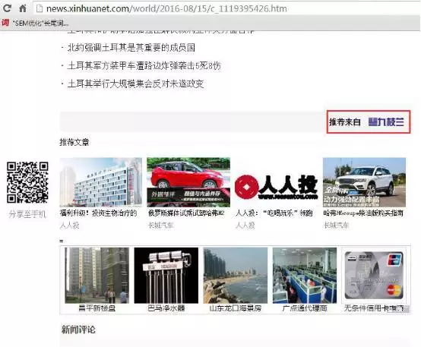Focus the URL address bar
The image size is (421, 347).
[226, 8]
